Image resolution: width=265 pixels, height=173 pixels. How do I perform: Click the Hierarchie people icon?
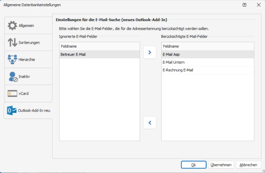12,59
